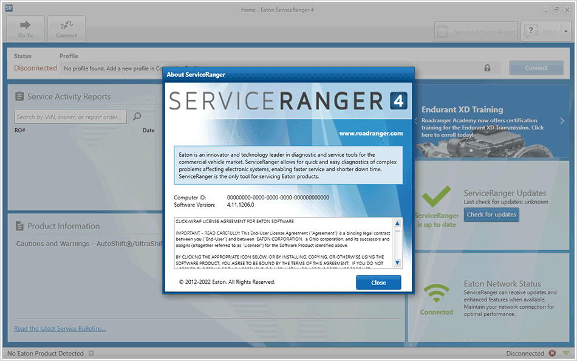
Task: Click Check for updates button
Action: pyautogui.click(x=491, y=215)
